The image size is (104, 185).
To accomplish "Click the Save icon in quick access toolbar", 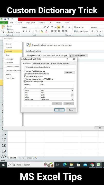I will pos(5,19).
